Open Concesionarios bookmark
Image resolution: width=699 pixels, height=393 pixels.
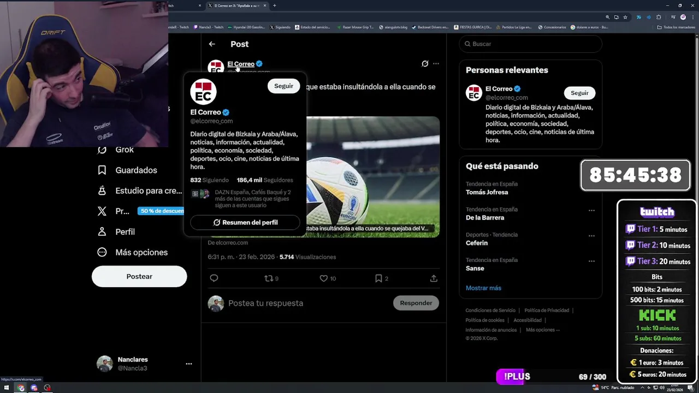pyautogui.click(x=552, y=27)
